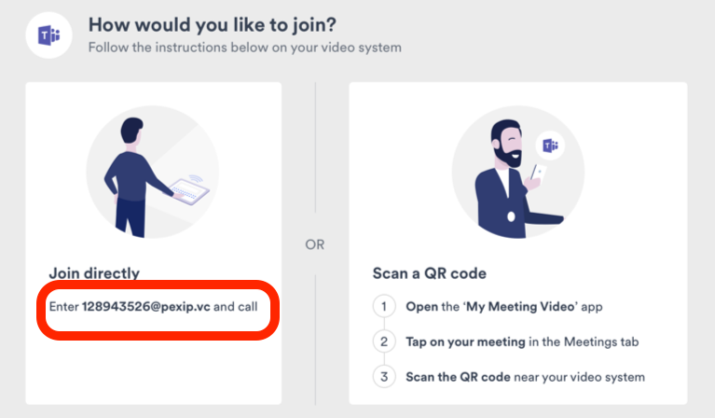Image resolution: width=715 pixels, height=418 pixels.
Task: Click the 'Follow the instructions below' subtitle
Action: 244,47
